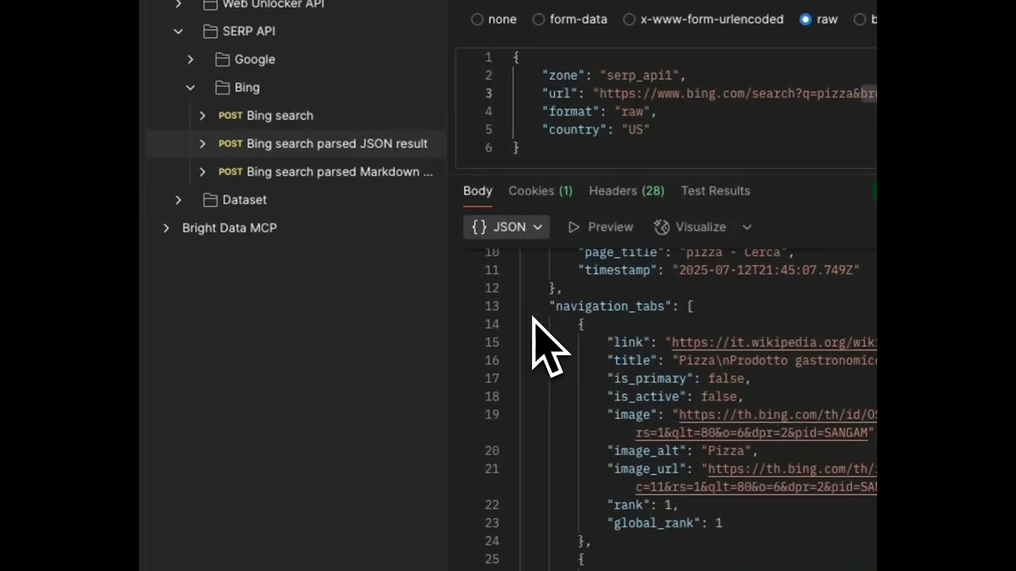Viewport: 1016px width, 571px height.
Task: Click the Web Unlocker API folder icon
Action: pyautogui.click(x=210, y=4)
